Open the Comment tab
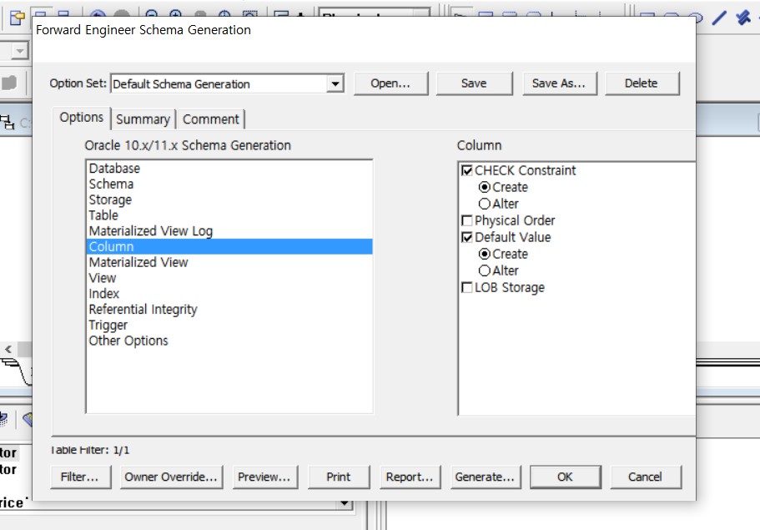Viewport: 760px width, 530px height. [x=211, y=119]
